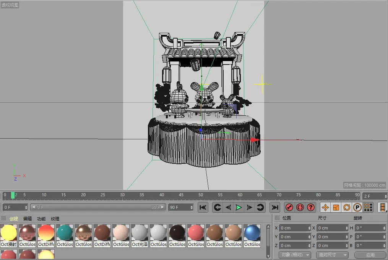Step back one frame

point(228,207)
